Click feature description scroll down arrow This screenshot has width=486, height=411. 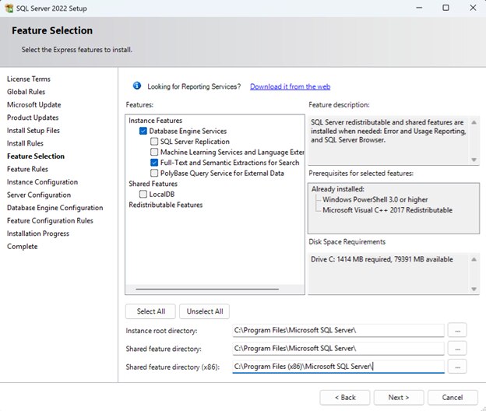[x=474, y=160]
